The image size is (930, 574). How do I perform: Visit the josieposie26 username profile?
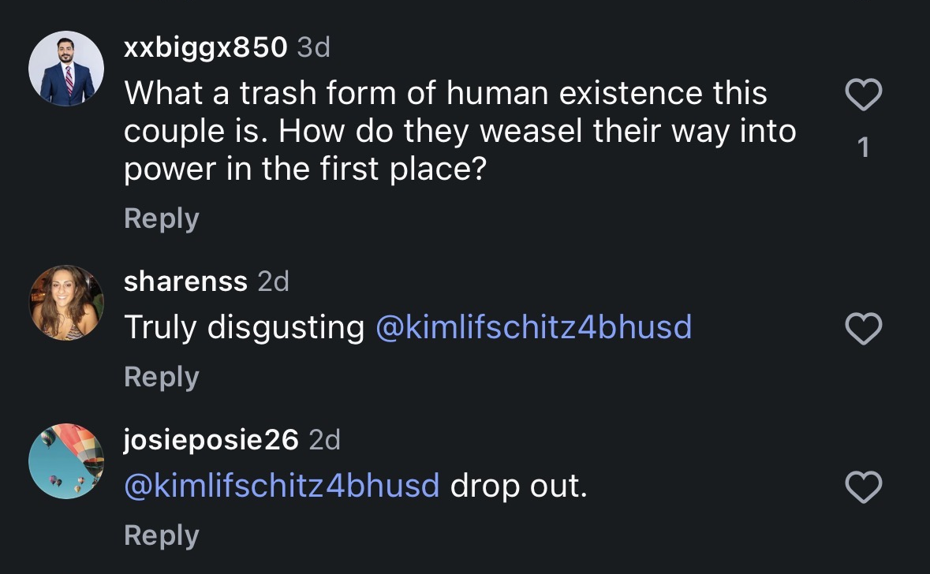(x=211, y=440)
